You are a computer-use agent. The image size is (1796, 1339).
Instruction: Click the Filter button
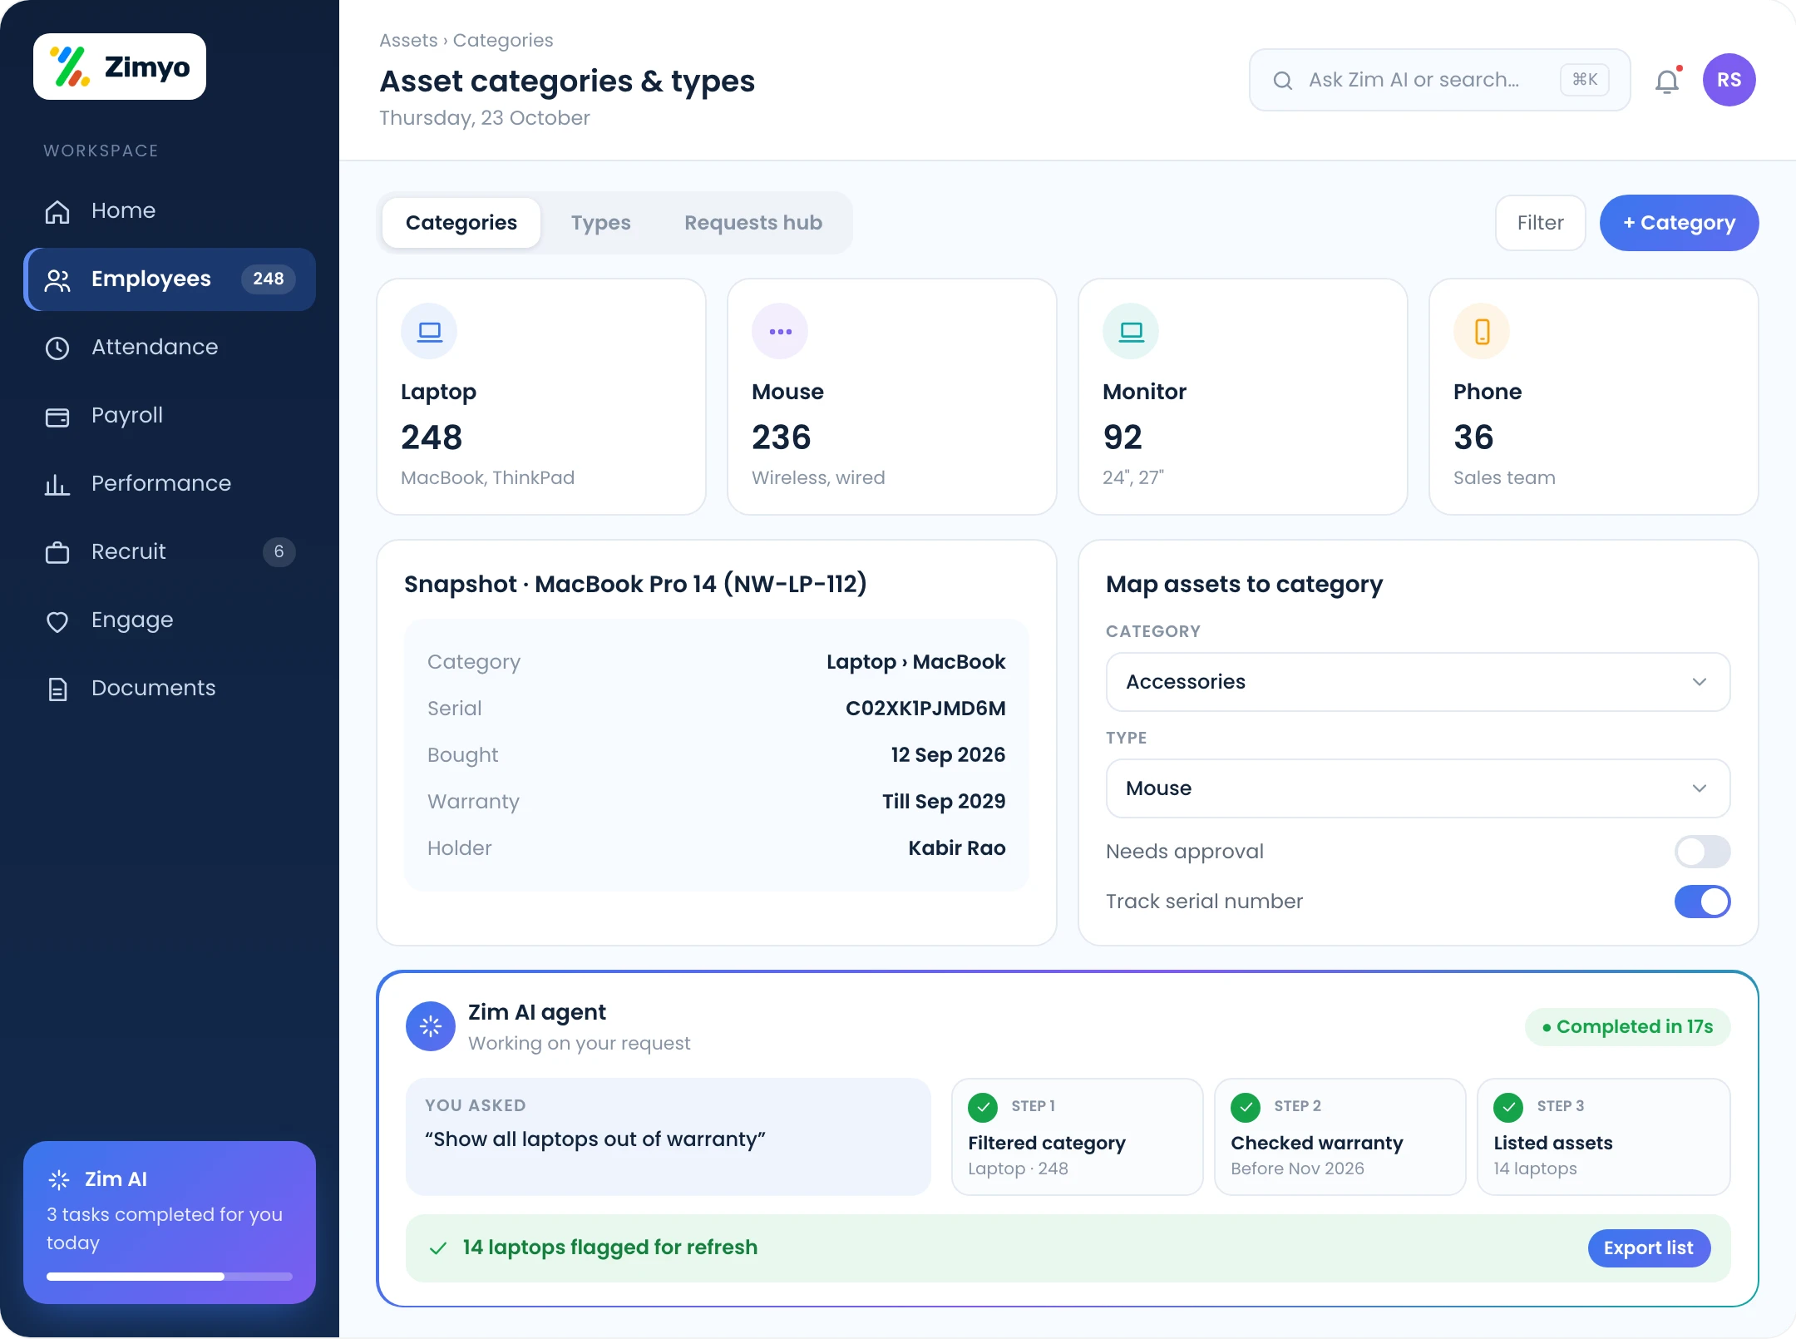point(1540,223)
